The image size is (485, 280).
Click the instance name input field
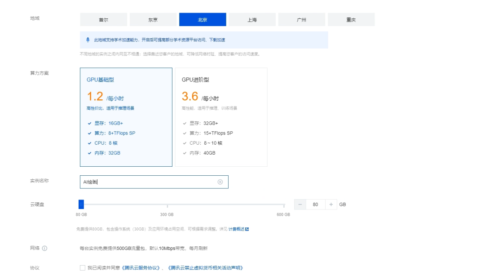click(154, 182)
